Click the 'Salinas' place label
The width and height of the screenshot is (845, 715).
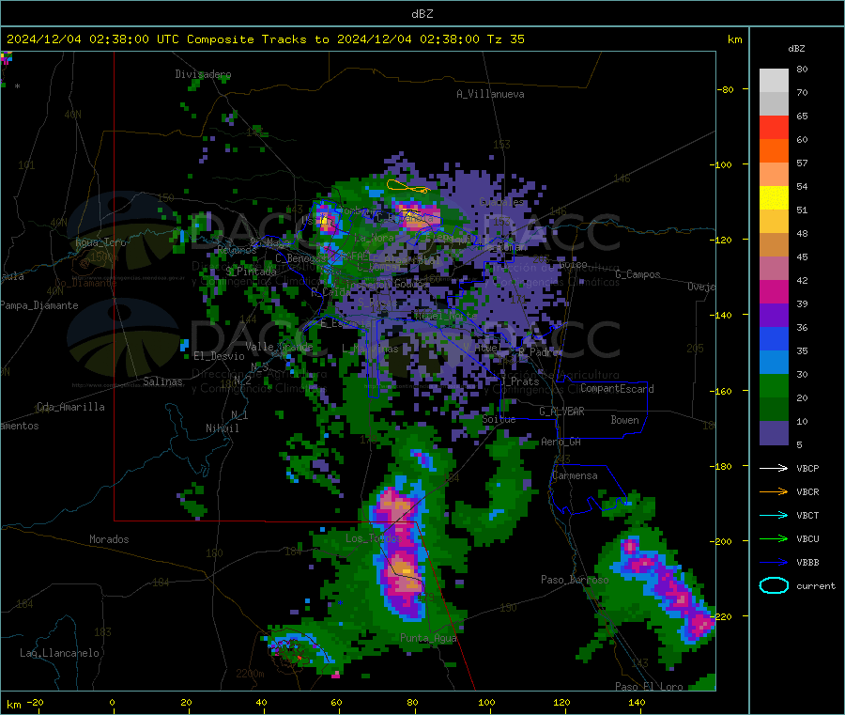pyautogui.click(x=162, y=381)
